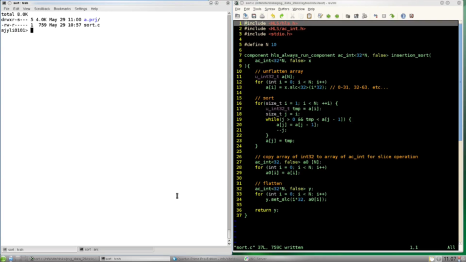Click the Open file icon in GVim toolbar
Image resolution: width=466 pixels, height=262 pixels.
coord(237,16)
